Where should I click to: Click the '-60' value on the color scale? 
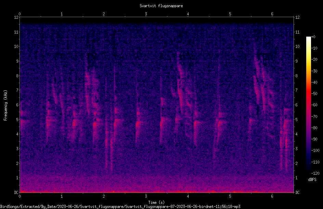tap(314, 105)
